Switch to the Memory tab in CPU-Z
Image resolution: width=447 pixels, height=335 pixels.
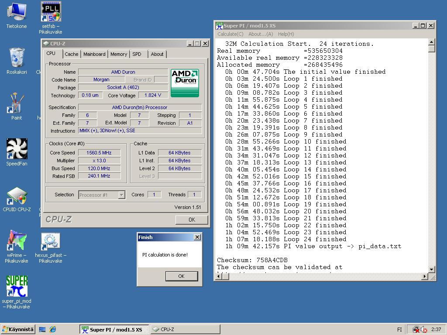119,54
